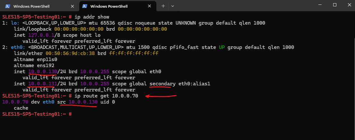Click the underlined word 'secondary'

coord(162,84)
